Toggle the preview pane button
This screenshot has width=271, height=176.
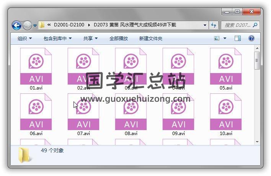tap(238, 38)
